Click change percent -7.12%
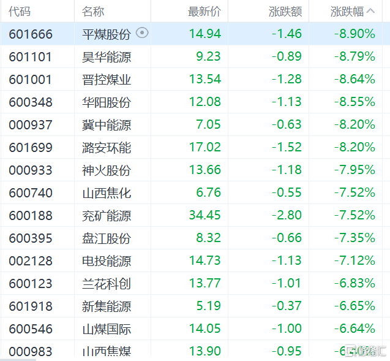The width and height of the screenshot is (390, 361). [354, 260]
